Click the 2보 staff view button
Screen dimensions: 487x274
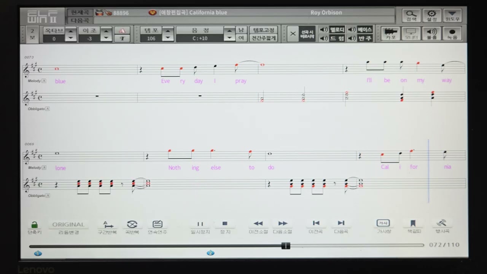(32, 34)
